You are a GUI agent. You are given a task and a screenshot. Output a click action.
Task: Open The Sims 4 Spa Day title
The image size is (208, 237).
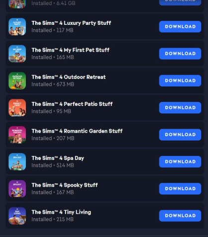(x=58, y=158)
